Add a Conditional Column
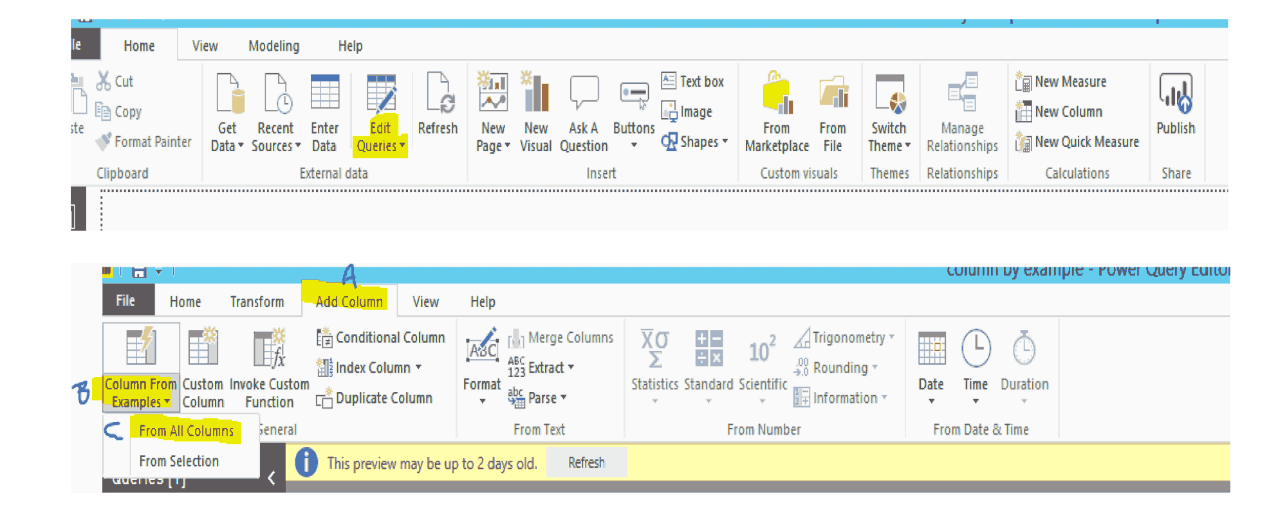The image size is (1287, 514). click(x=380, y=337)
